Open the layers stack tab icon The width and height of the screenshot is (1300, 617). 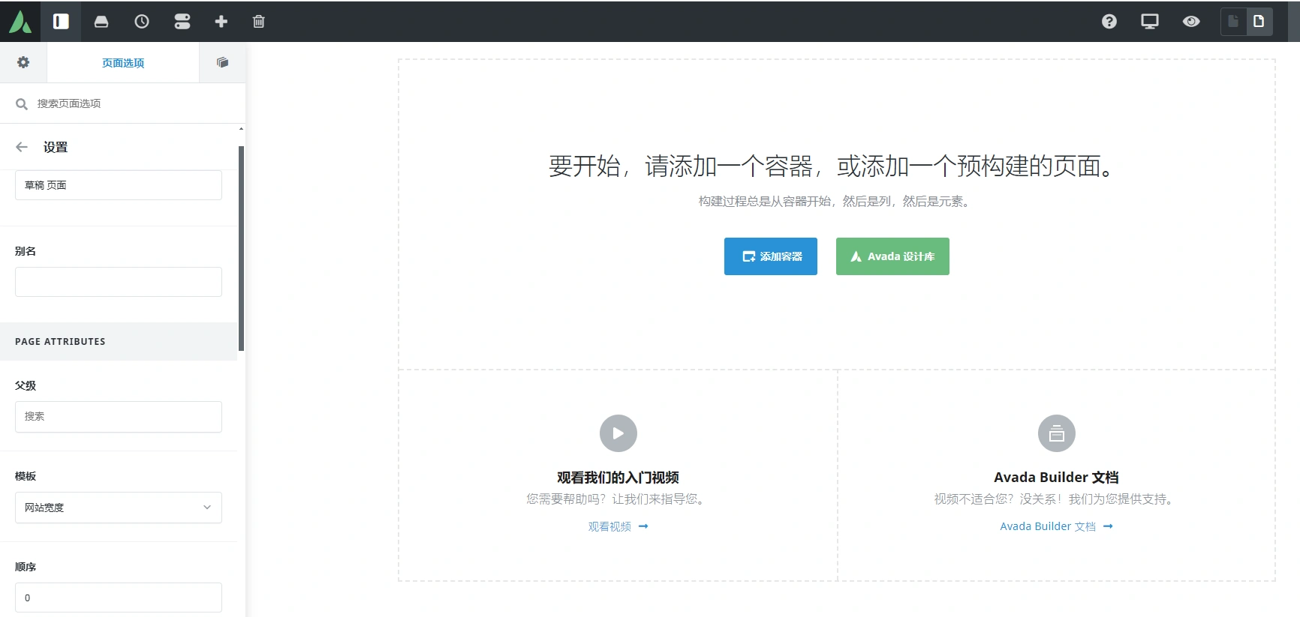[x=222, y=62]
